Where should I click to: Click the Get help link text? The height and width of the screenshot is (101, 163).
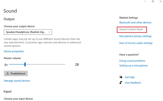(130, 77)
